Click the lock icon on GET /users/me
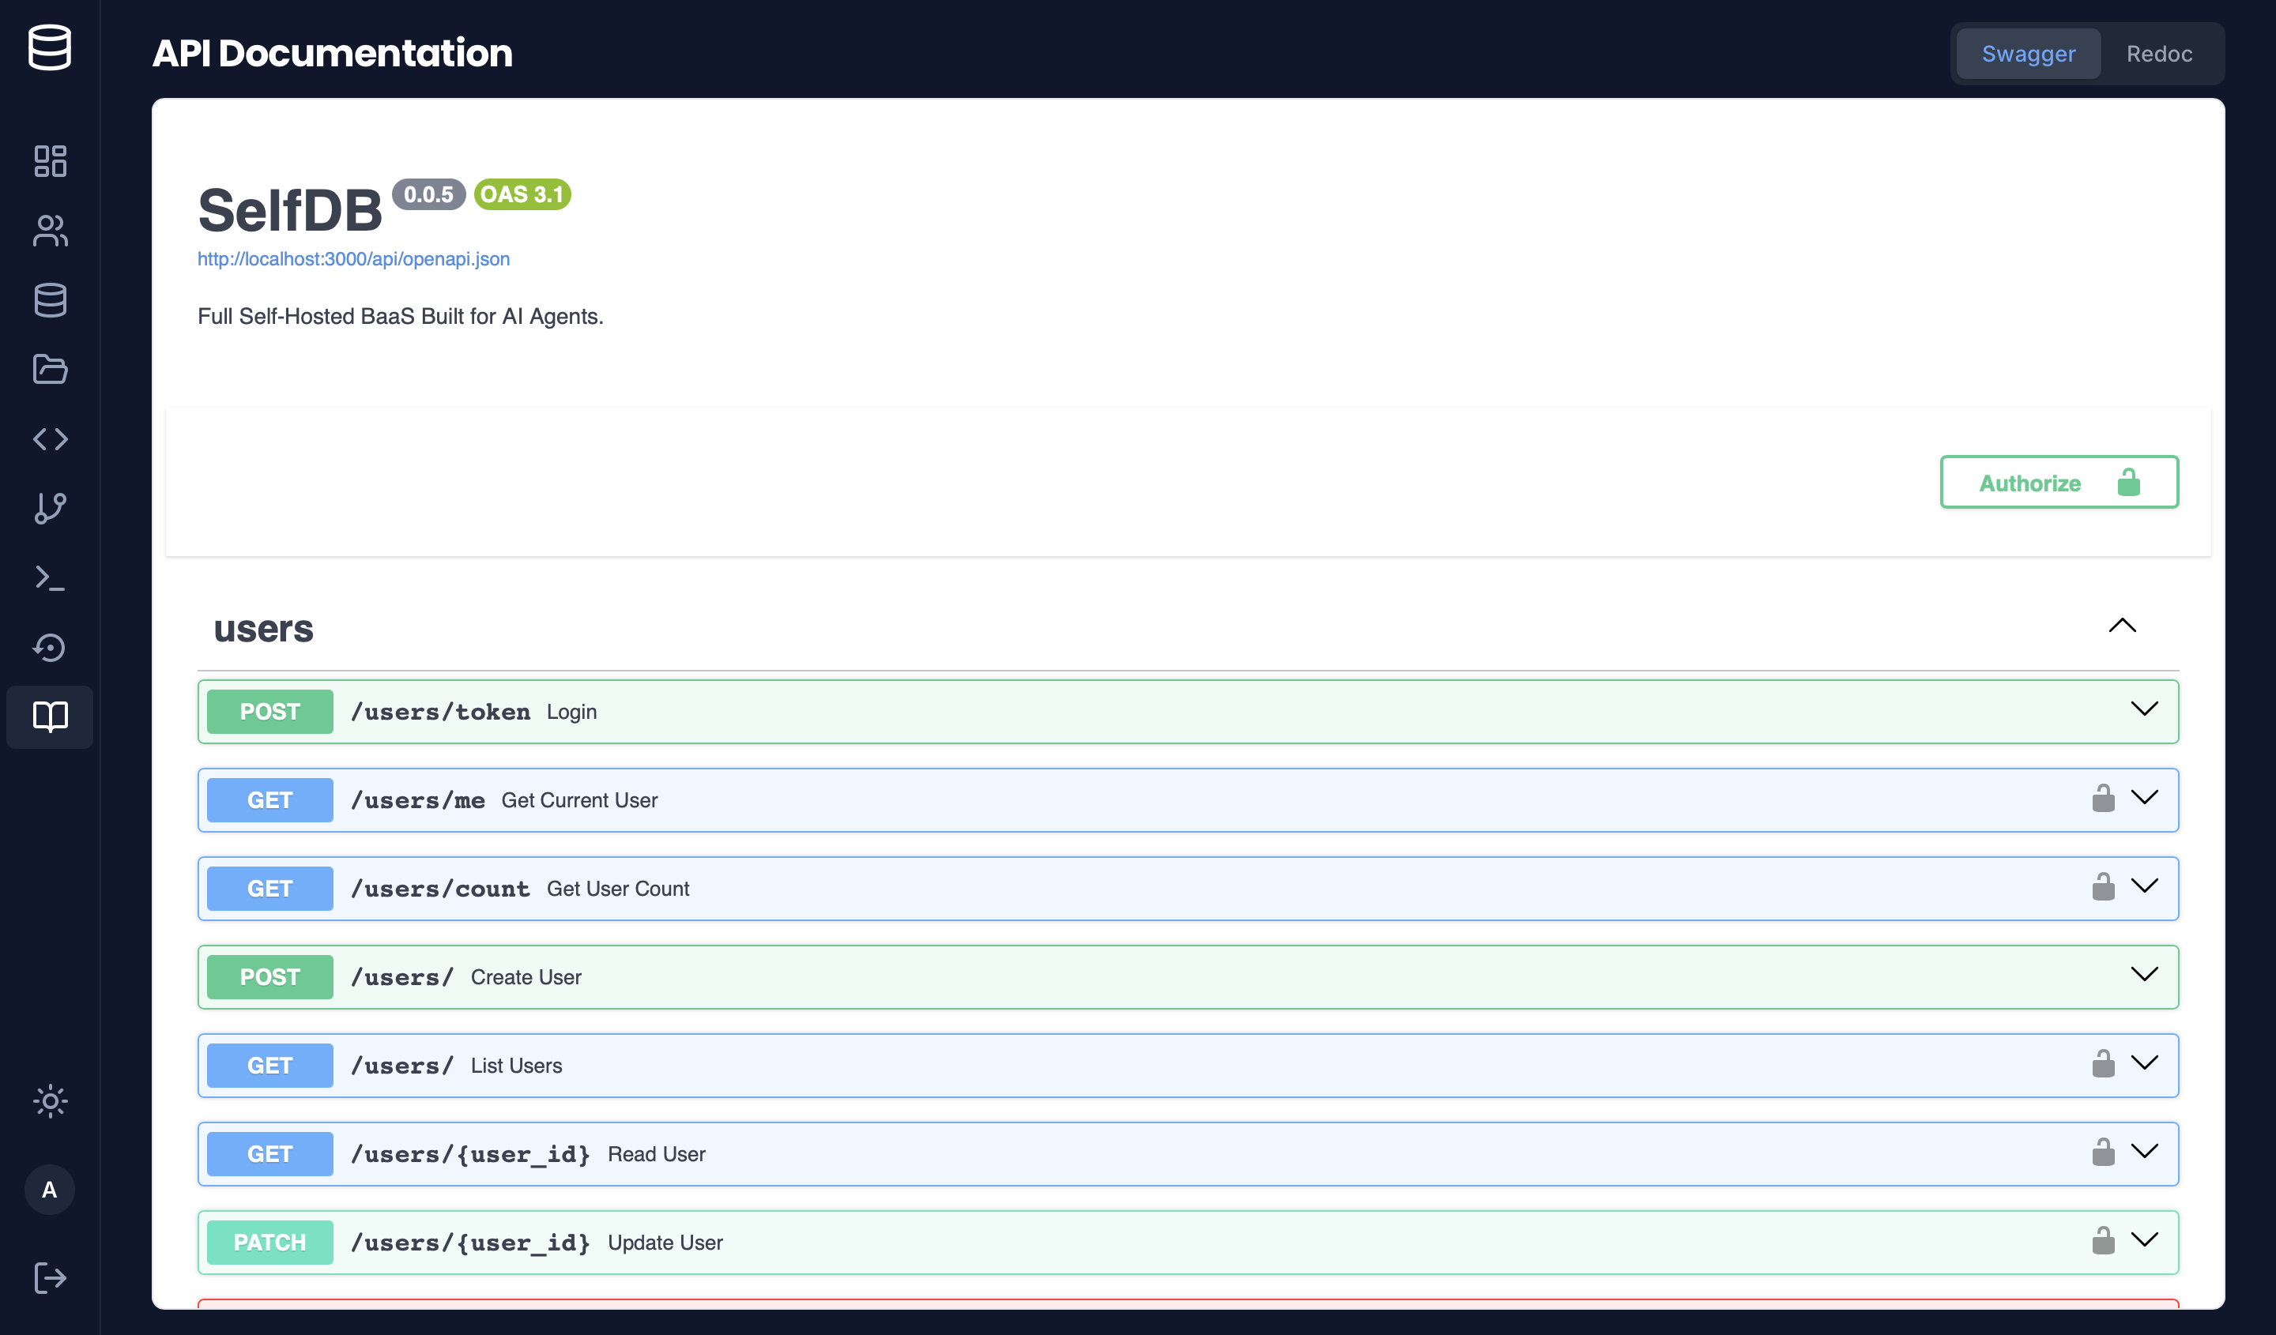Viewport: 2276px width, 1335px height. (x=2105, y=798)
